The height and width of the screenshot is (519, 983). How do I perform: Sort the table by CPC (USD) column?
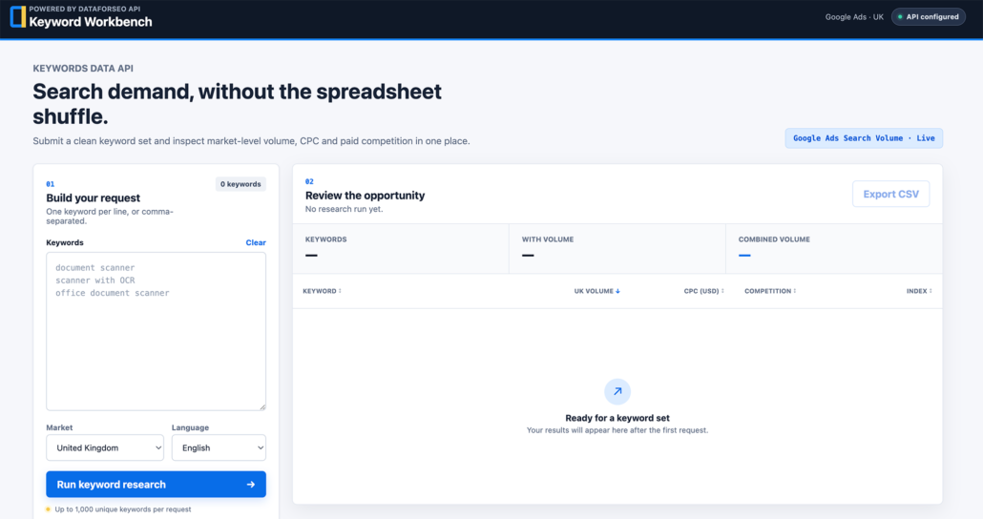click(704, 291)
